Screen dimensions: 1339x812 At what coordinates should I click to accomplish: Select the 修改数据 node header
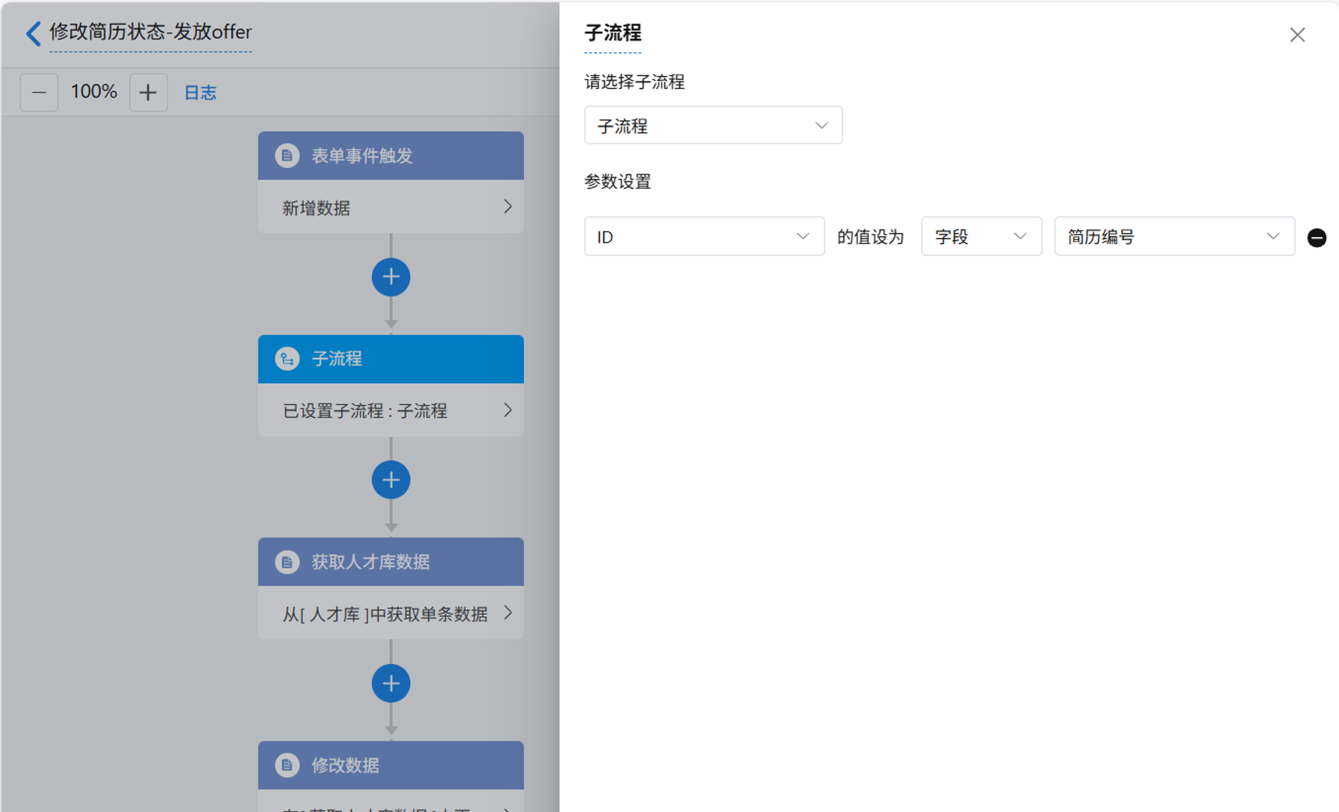(391, 765)
